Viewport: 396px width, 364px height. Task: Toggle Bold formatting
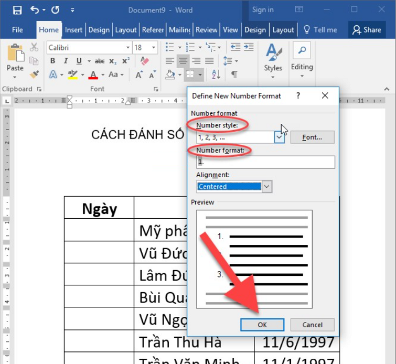coord(52,61)
